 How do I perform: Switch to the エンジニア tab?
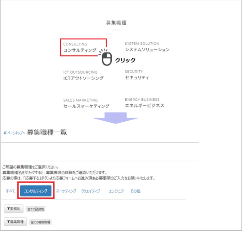click(x=116, y=191)
